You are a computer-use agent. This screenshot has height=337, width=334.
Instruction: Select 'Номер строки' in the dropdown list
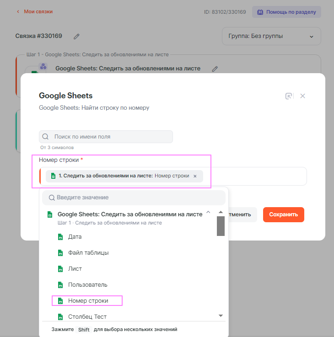(x=88, y=300)
